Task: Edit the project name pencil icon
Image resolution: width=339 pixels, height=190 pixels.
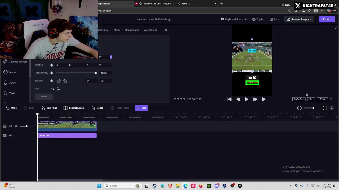Action: [169, 19]
